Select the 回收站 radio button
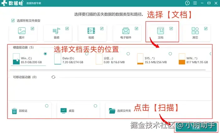The width and height of the screenshot is (220, 134). [x=47, y=106]
